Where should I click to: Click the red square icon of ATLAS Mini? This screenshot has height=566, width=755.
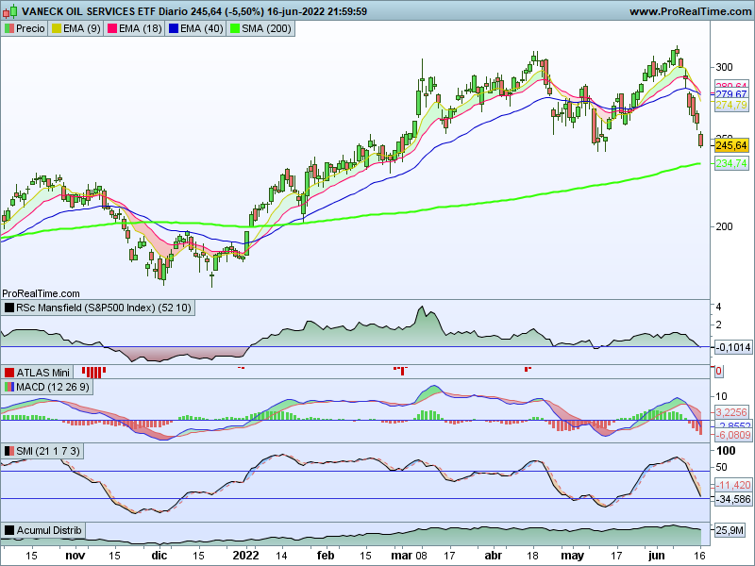9,373
